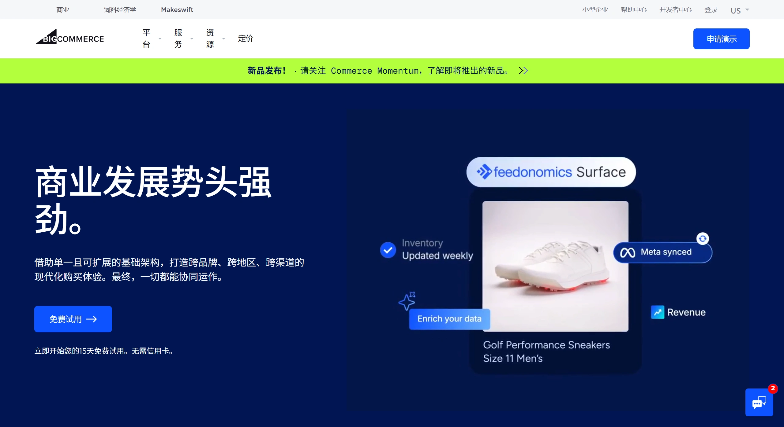The height and width of the screenshot is (427, 784).
Task: Expand the 服务 navigation dropdown
Action: [x=183, y=39]
